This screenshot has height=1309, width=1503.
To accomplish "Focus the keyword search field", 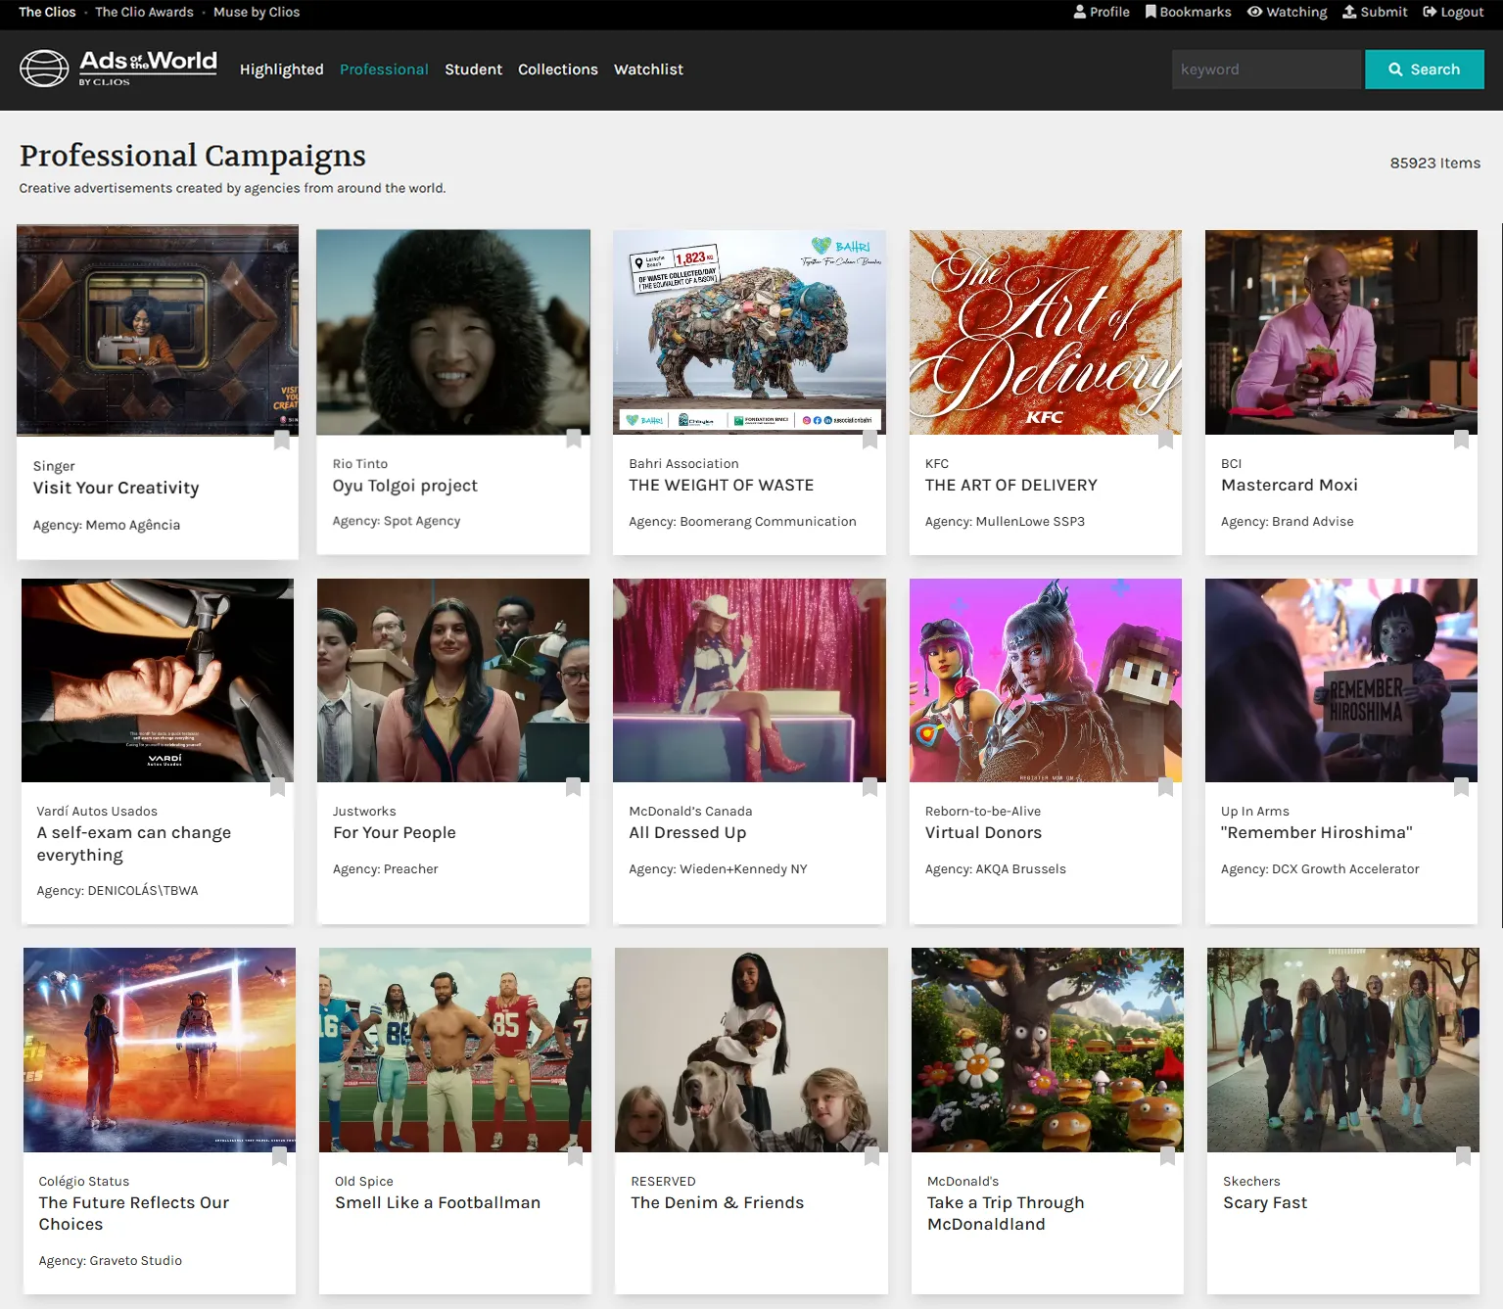I will (1265, 70).
